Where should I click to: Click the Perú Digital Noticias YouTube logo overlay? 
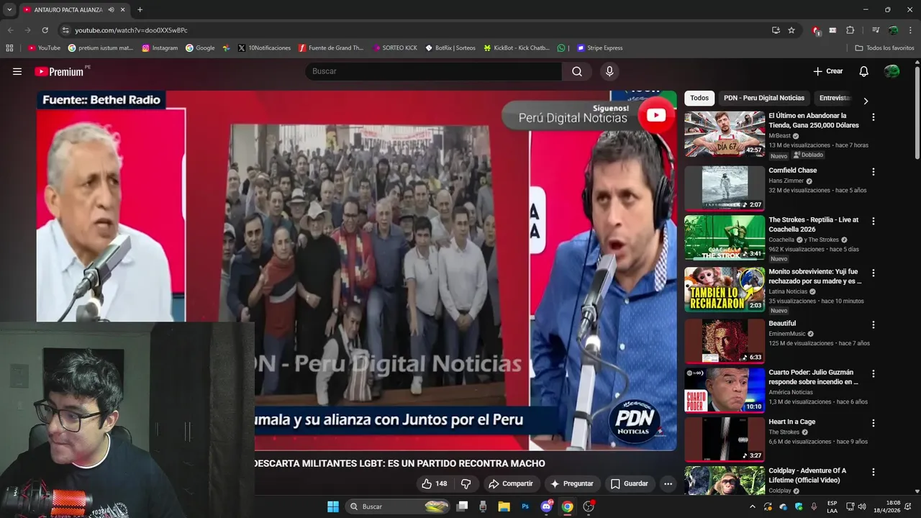click(655, 115)
